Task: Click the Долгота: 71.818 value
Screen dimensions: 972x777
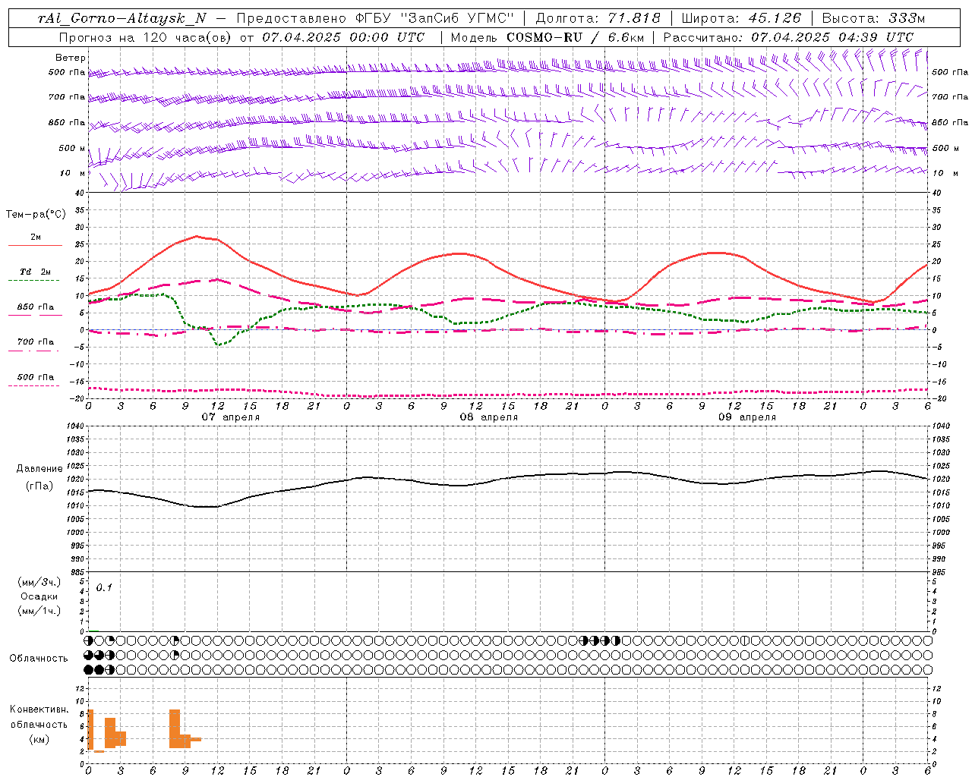Action: point(598,18)
